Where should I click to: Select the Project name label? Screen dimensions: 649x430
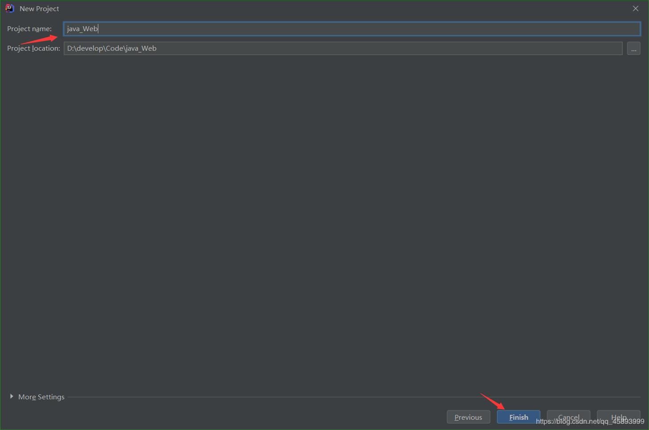pos(29,29)
